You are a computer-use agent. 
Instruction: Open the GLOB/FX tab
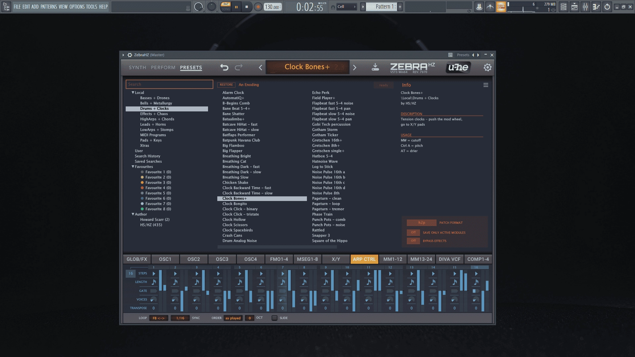pos(137,259)
